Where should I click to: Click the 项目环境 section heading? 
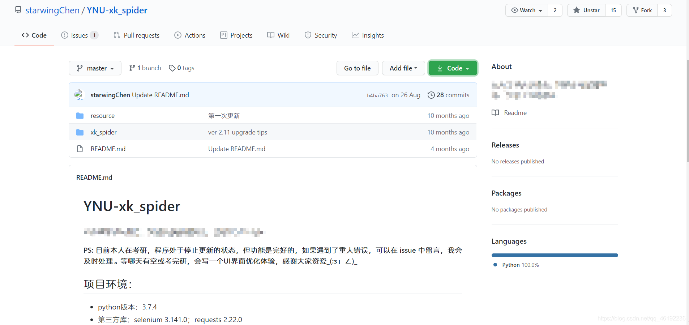107,284
